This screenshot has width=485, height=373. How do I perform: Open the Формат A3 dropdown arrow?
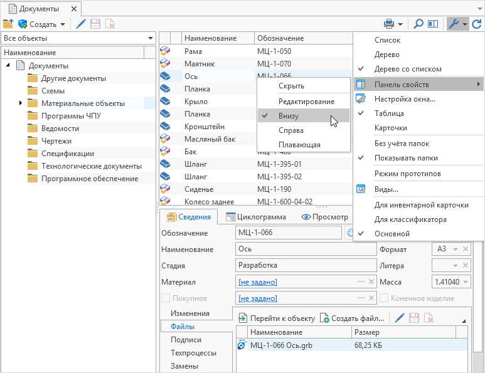point(456,249)
